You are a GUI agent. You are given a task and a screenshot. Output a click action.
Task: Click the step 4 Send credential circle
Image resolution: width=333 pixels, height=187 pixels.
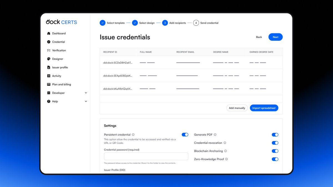(196, 23)
